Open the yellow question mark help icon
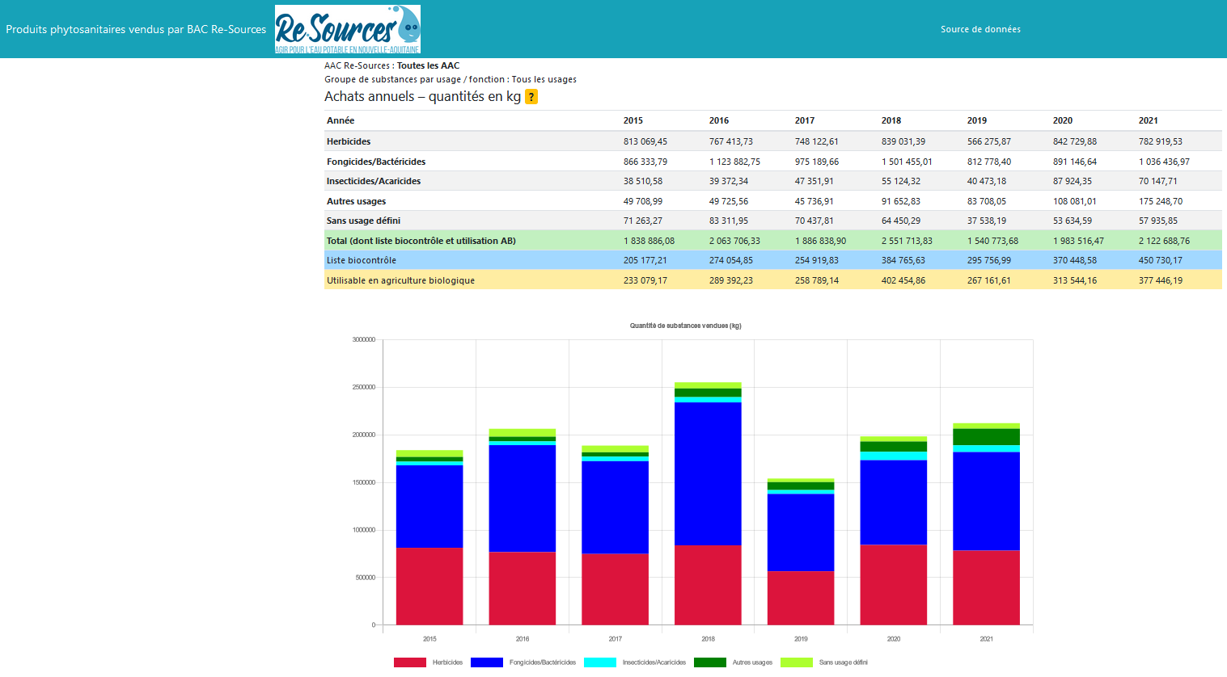 pos(531,97)
